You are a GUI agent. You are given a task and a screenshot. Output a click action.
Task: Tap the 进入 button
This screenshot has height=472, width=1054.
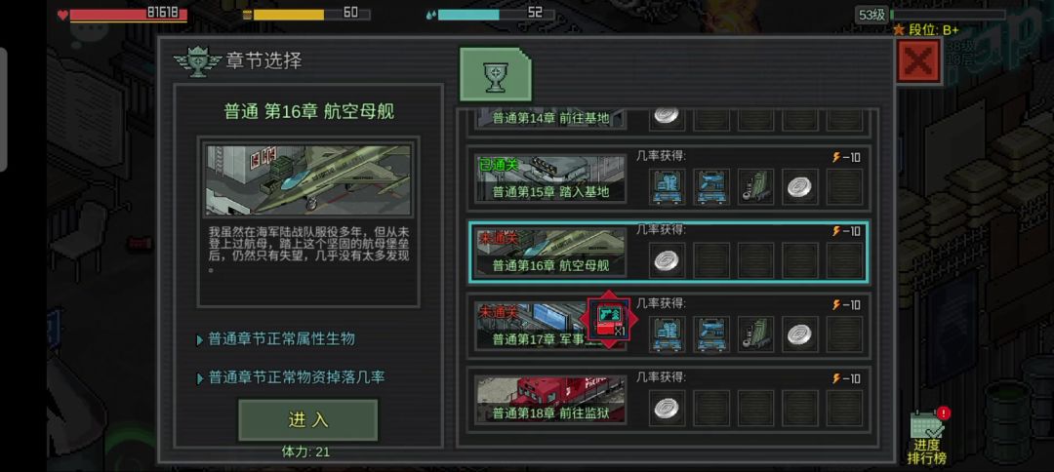307,419
